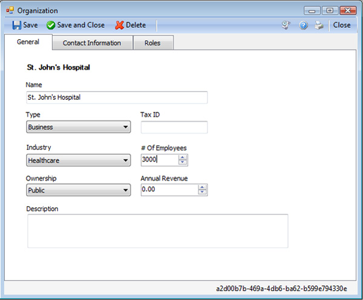Click the GUID text in status bar
Image resolution: width=363 pixels, height=300 pixels.
281,289
